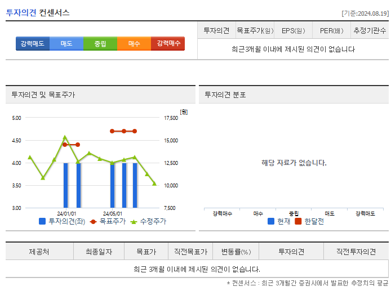This screenshot has height=291, width=391.
Task: Click the date stamp [기준:2024.08.19]
Action: 365,14
